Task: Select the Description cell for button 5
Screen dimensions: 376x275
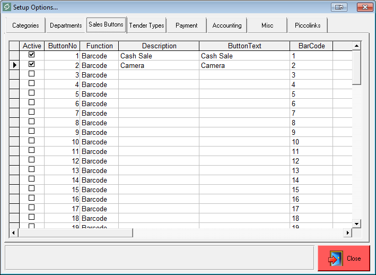Action: tap(159, 94)
